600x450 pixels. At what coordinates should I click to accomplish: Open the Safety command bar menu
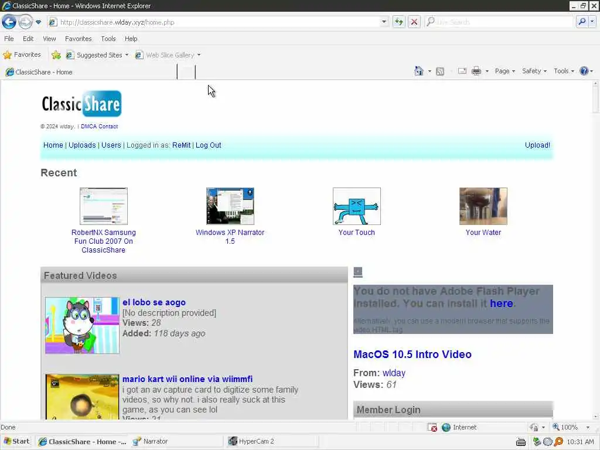click(534, 71)
